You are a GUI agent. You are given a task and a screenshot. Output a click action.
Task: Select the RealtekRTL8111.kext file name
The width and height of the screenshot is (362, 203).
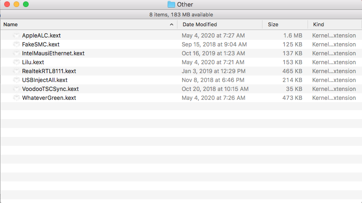click(49, 71)
